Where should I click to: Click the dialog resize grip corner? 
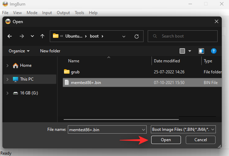coord(219,147)
